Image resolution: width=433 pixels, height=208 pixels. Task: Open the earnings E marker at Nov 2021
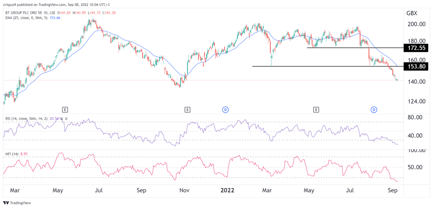tap(187, 110)
